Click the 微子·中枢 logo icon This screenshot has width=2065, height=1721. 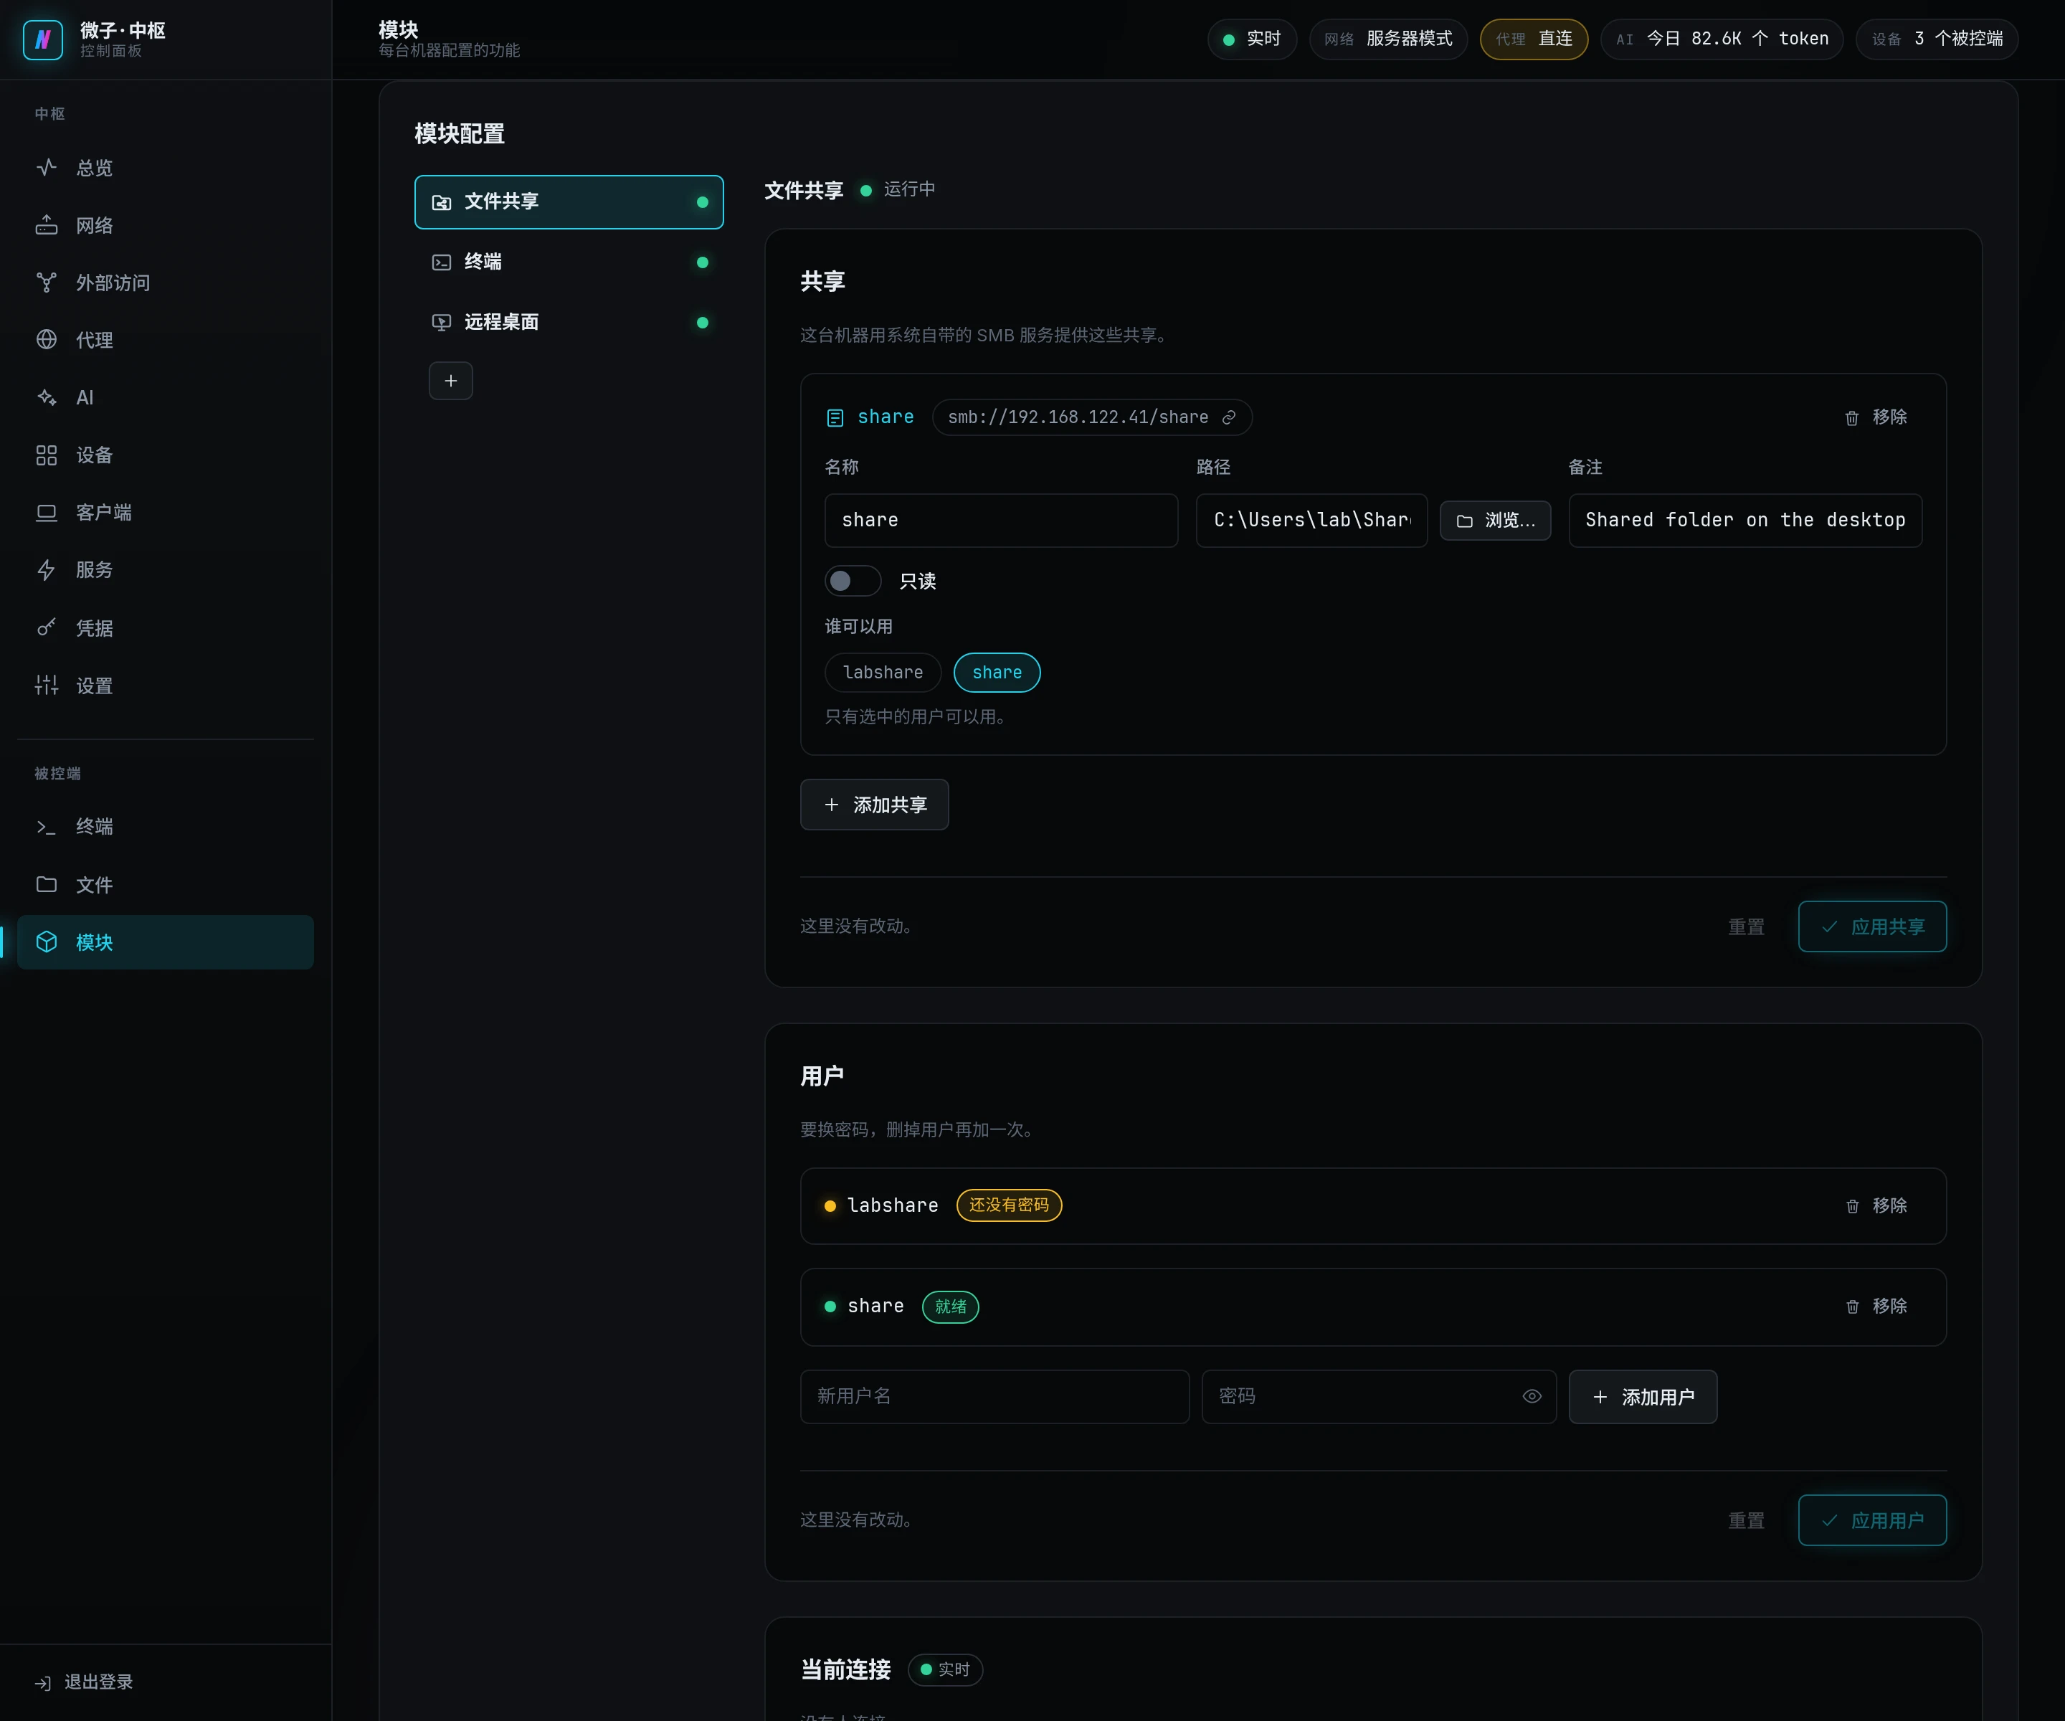pyautogui.click(x=42, y=39)
